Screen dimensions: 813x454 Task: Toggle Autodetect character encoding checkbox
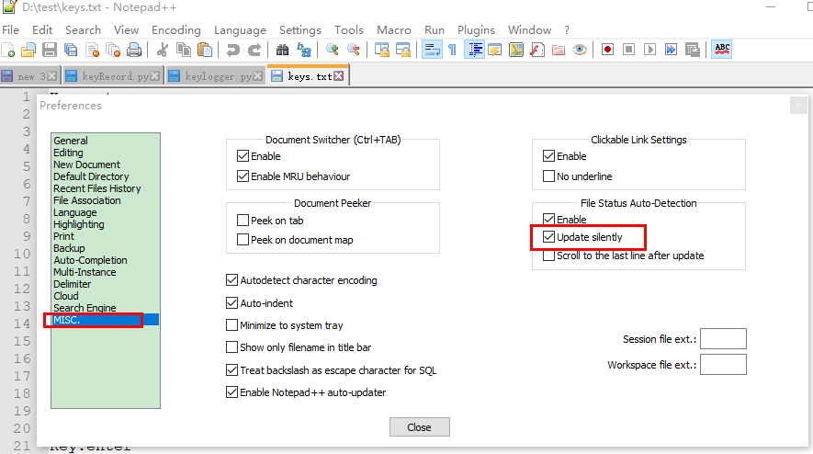(231, 280)
